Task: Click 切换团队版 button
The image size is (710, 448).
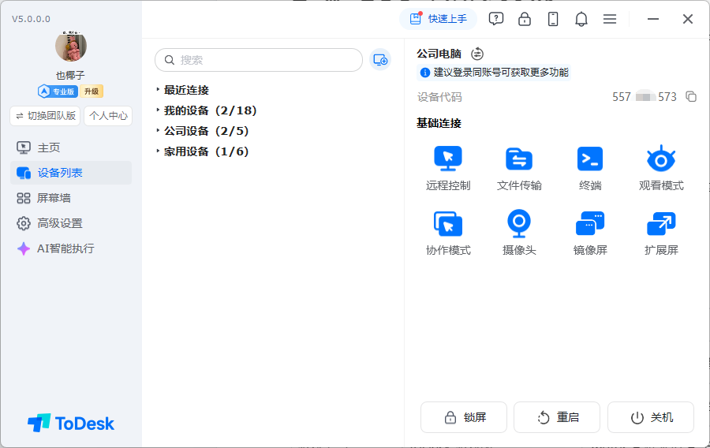Action: 45,116
